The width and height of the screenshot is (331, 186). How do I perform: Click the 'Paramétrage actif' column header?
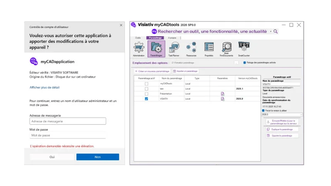146,78
